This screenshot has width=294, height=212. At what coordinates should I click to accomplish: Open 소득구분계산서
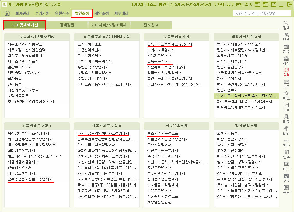point(159,61)
